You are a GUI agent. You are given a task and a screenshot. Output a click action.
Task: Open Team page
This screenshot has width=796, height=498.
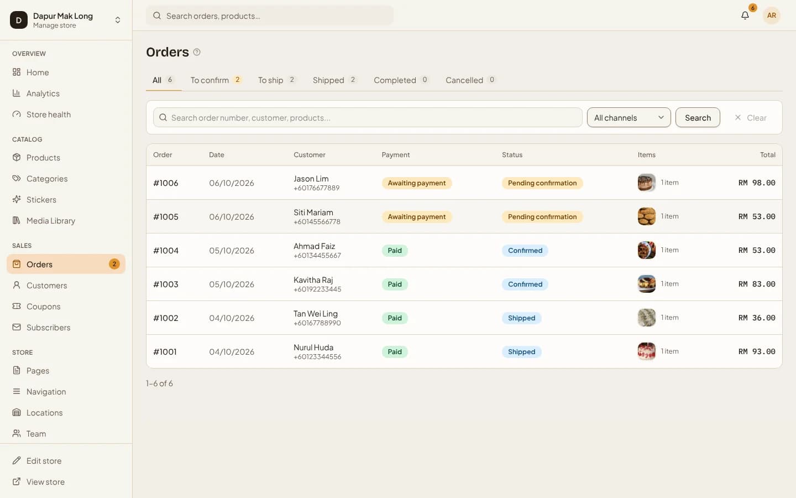click(x=66, y=434)
